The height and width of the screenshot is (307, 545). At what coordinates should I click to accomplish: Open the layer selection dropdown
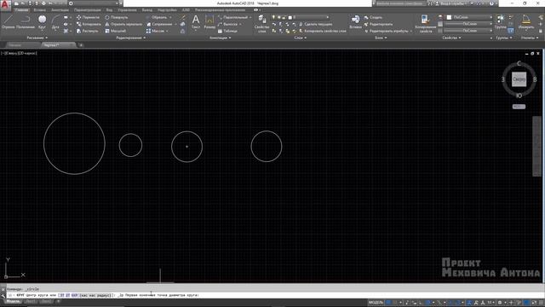click(x=301, y=17)
